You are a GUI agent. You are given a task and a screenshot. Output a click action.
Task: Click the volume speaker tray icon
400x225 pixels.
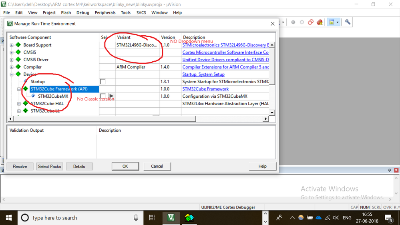(x=336, y=218)
